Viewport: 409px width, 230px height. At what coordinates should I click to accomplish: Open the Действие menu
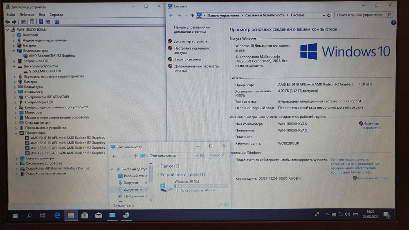coord(27,15)
